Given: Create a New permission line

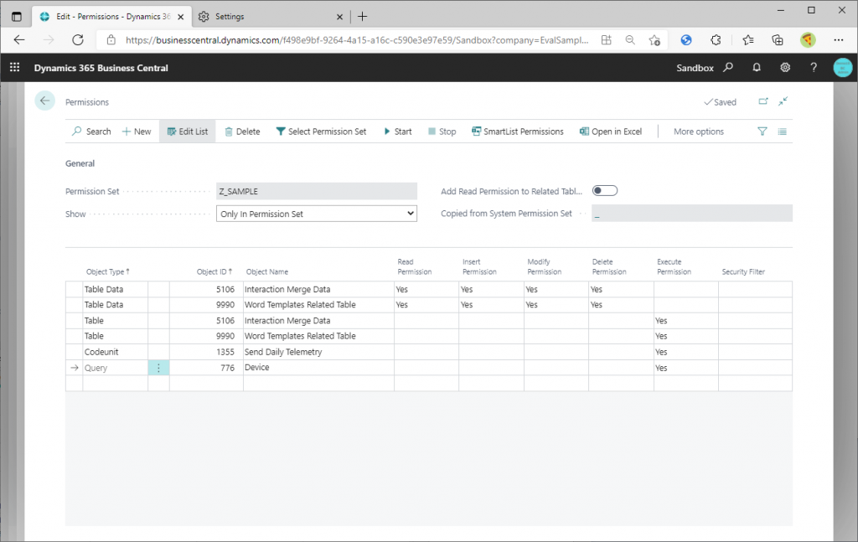Looking at the screenshot, I should pos(137,132).
